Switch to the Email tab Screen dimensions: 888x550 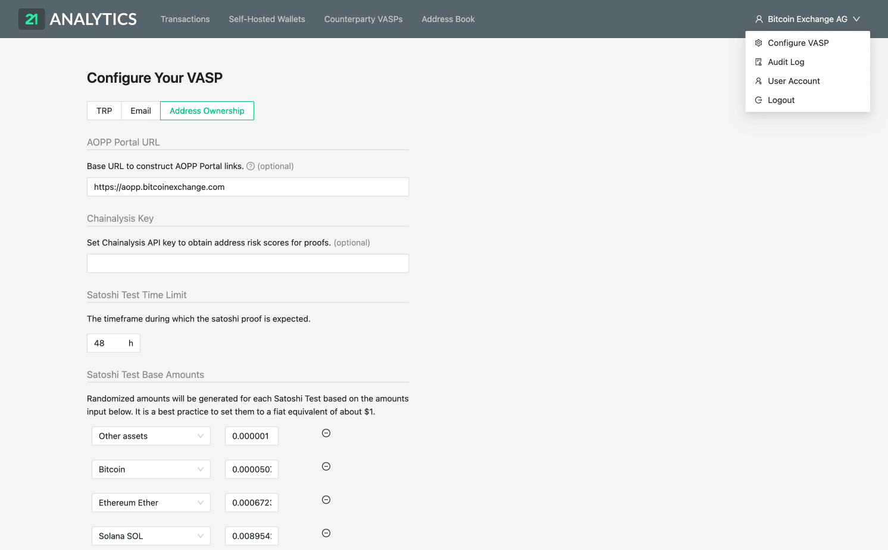(x=140, y=110)
